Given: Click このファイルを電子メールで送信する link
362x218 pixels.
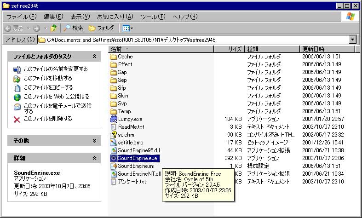Looking at the screenshot, I should pos(57,108).
